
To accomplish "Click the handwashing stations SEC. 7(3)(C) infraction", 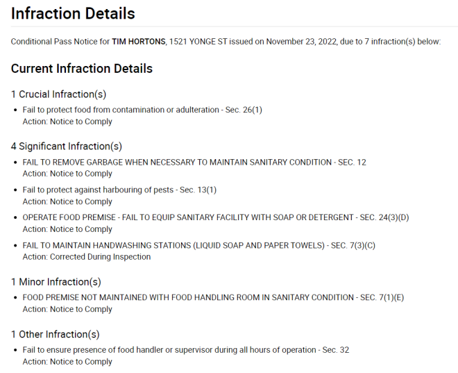I will click(x=199, y=245).
